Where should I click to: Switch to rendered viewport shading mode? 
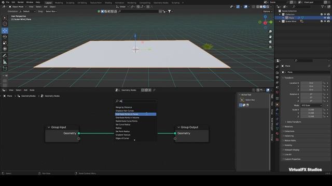tap(268, 7)
